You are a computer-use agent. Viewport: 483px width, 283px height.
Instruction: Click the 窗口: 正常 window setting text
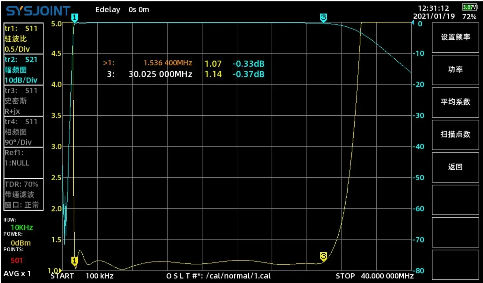[22, 205]
